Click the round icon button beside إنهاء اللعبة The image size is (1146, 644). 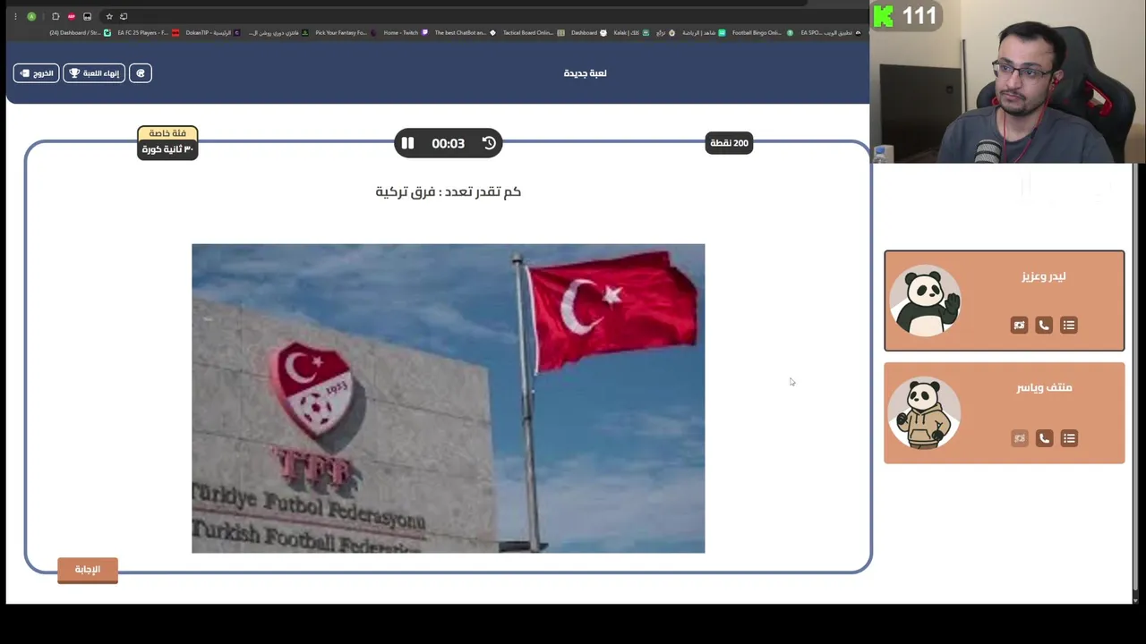[141, 73]
